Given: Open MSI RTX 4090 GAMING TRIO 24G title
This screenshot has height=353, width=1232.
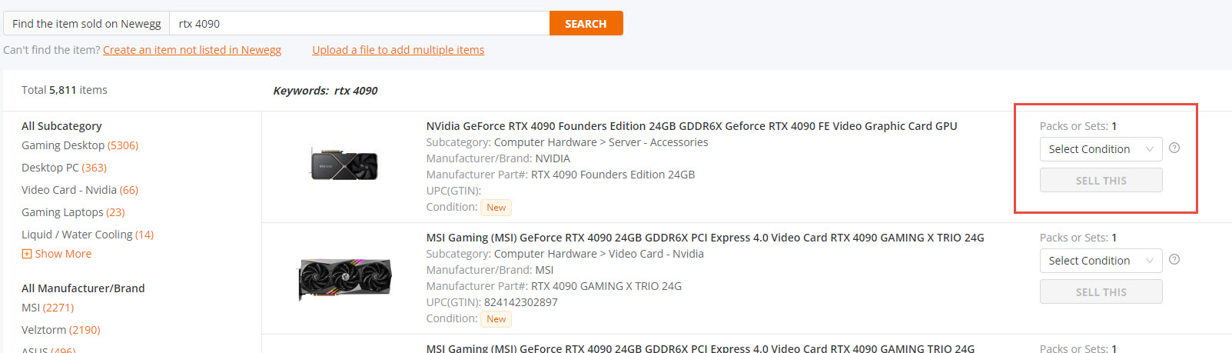Looking at the screenshot, I should pos(700,348).
